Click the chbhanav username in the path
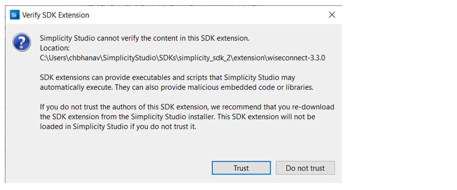 pos(78,58)
